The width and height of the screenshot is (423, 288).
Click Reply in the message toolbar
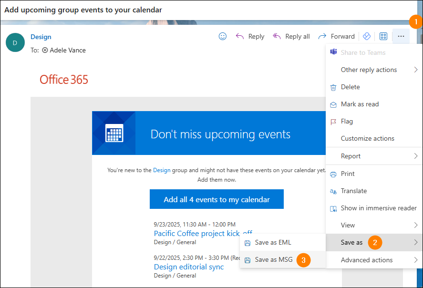[x=250, y=36]
